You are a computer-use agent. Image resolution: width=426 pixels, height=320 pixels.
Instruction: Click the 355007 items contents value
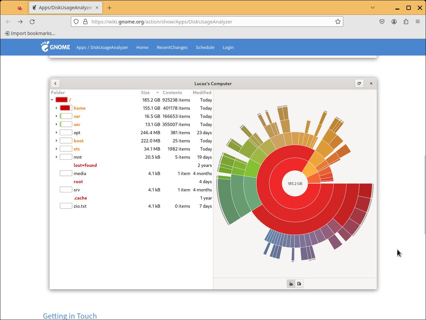(x=176, y=124)
